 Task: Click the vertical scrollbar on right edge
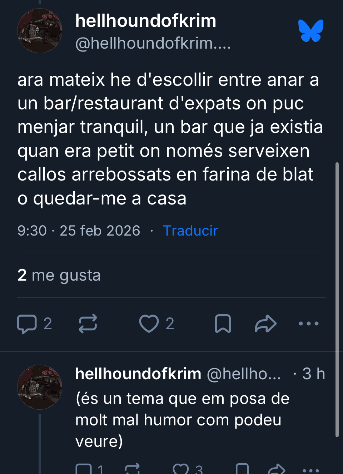click(337, 300)
